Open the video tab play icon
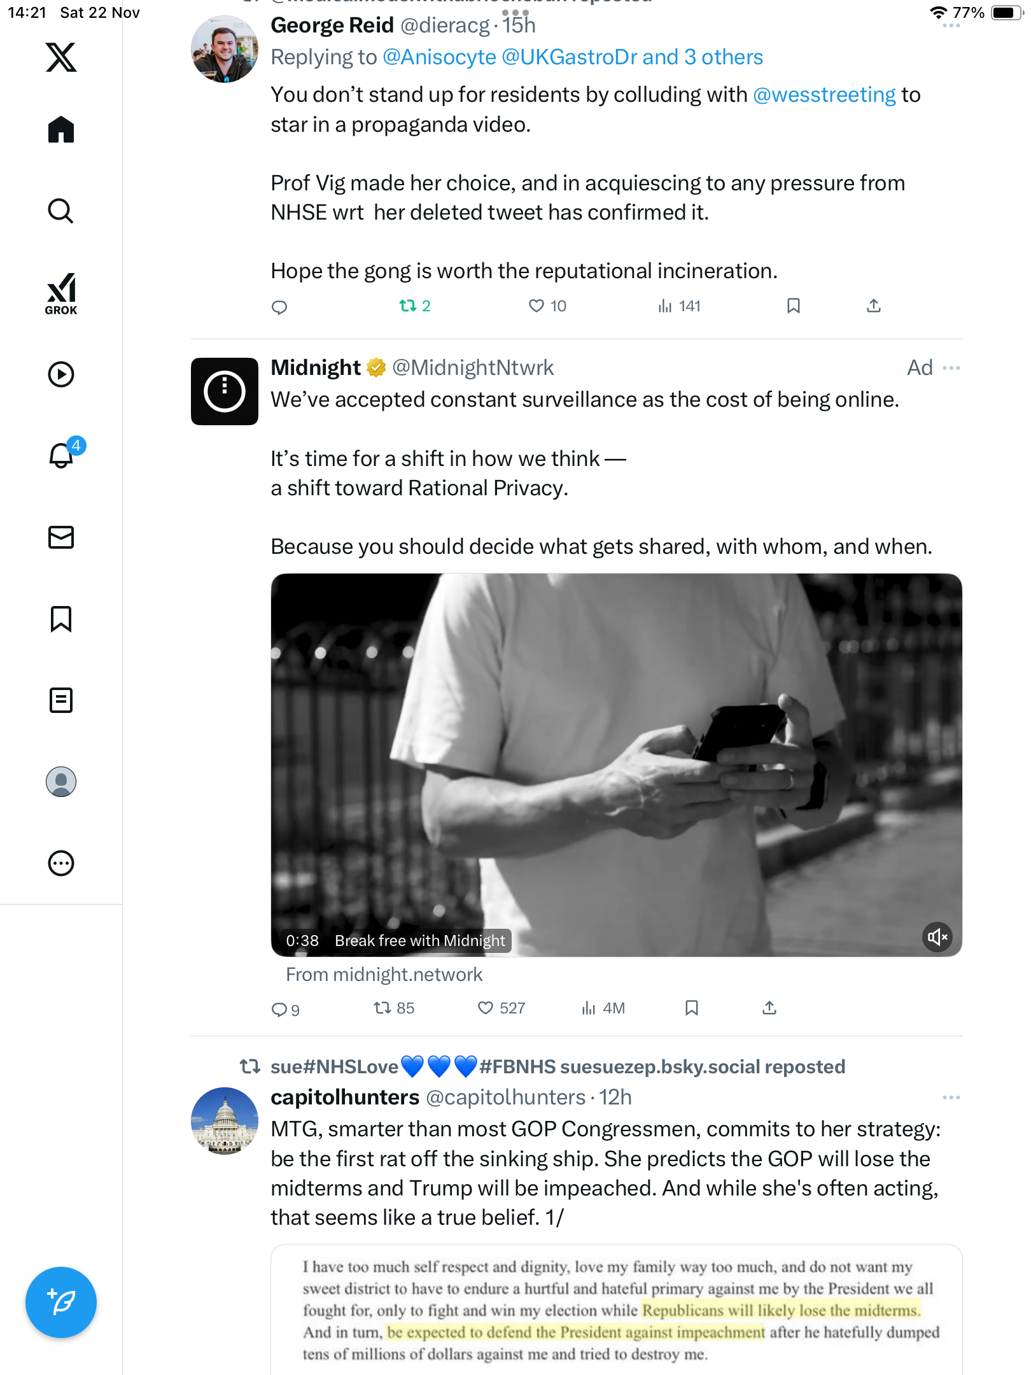1031x1375 pixels. [x=61, y=374]
